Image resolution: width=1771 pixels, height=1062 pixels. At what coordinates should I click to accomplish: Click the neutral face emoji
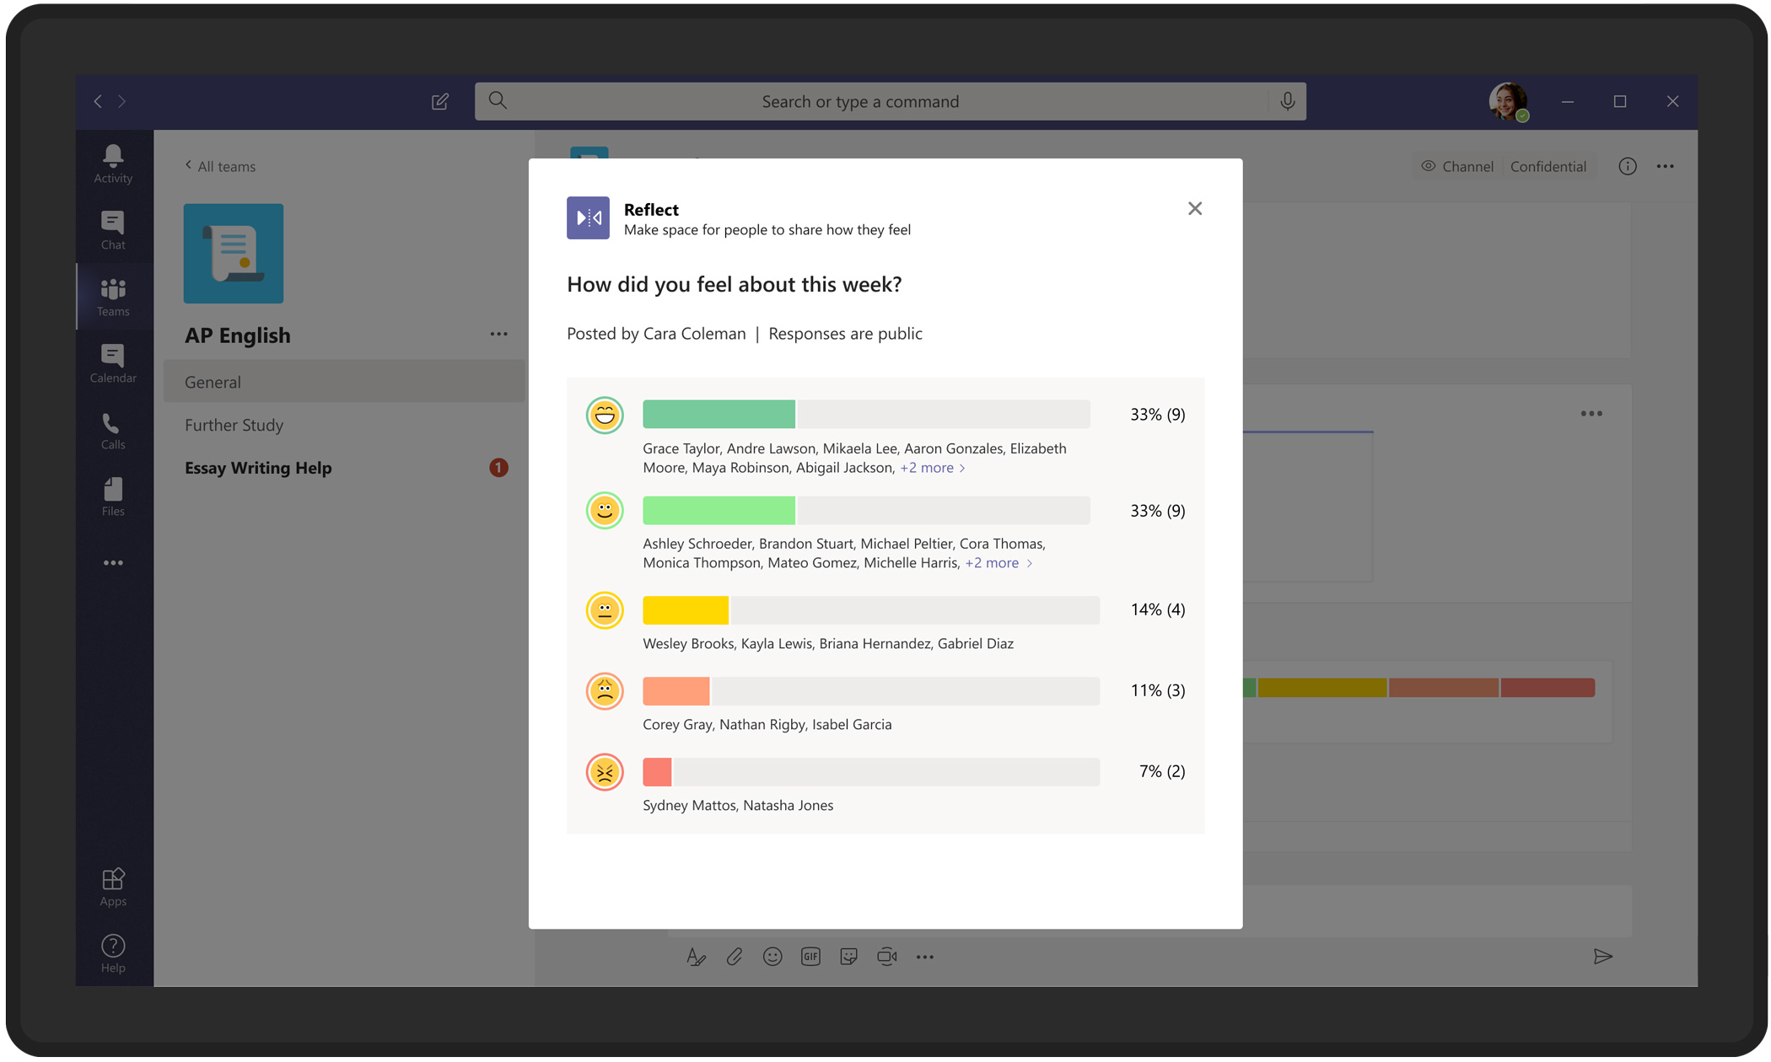tap(605, 610)
